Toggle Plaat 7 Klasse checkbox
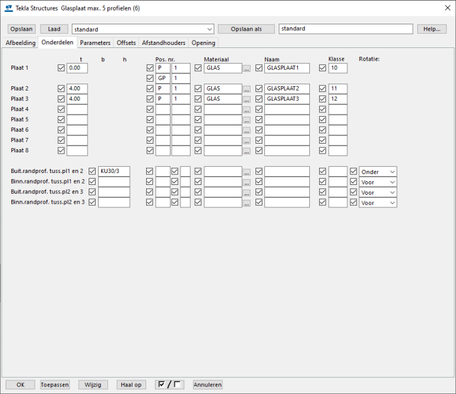 click(x=322, y=140)
